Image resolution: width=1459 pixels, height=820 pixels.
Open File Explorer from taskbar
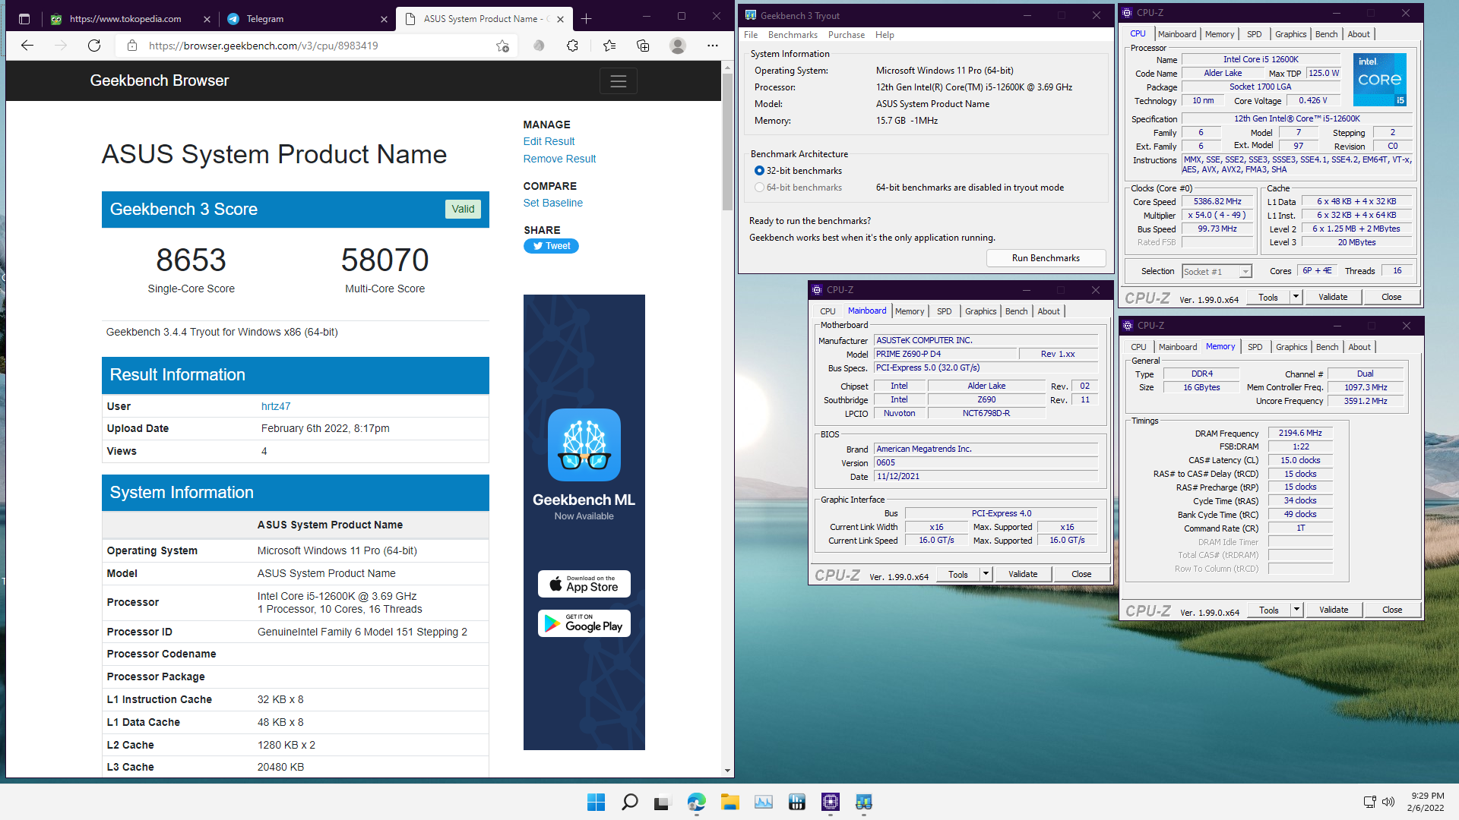tap(729, 802)
